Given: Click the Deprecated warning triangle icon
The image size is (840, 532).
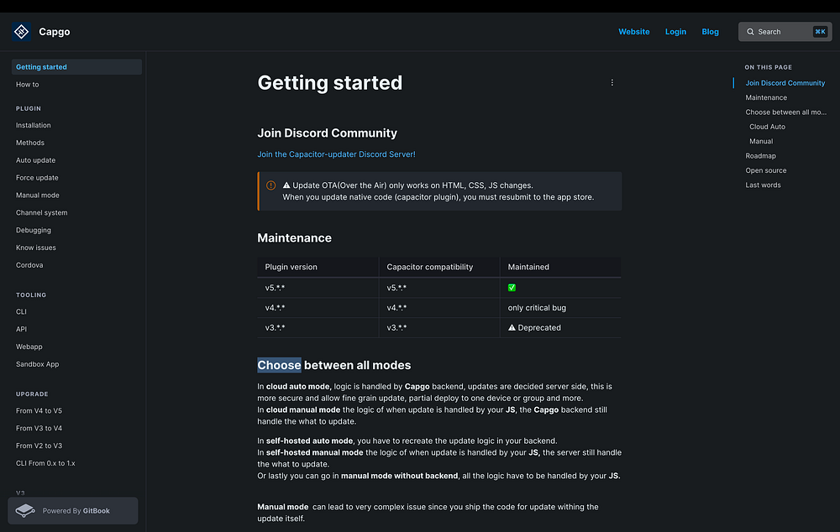Looking at the screenshot, I should (512, 328).
